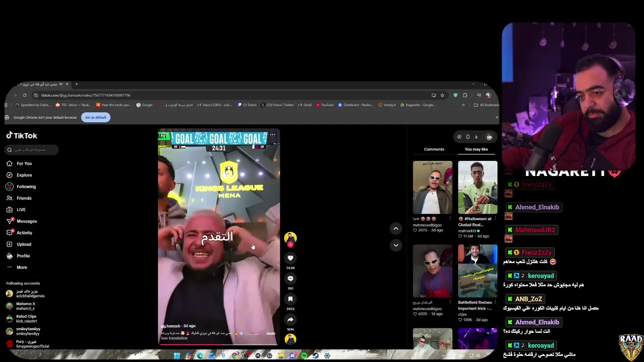Open Spotify from the taskbar
The height and width of the screenshot is (362, 644).
pos(304,355)
